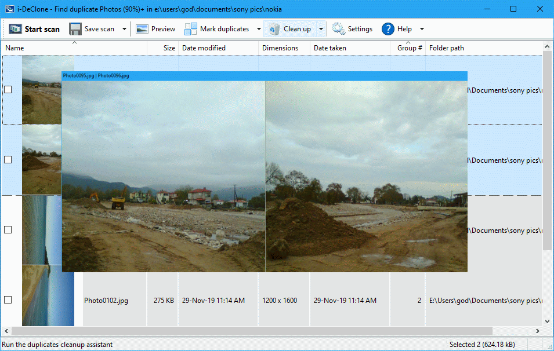Click the Mark duplicates icon

click(191, 29)
